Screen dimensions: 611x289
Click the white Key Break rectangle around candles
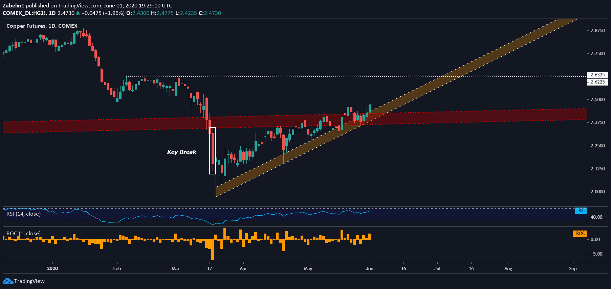click(x=213, y=151)
